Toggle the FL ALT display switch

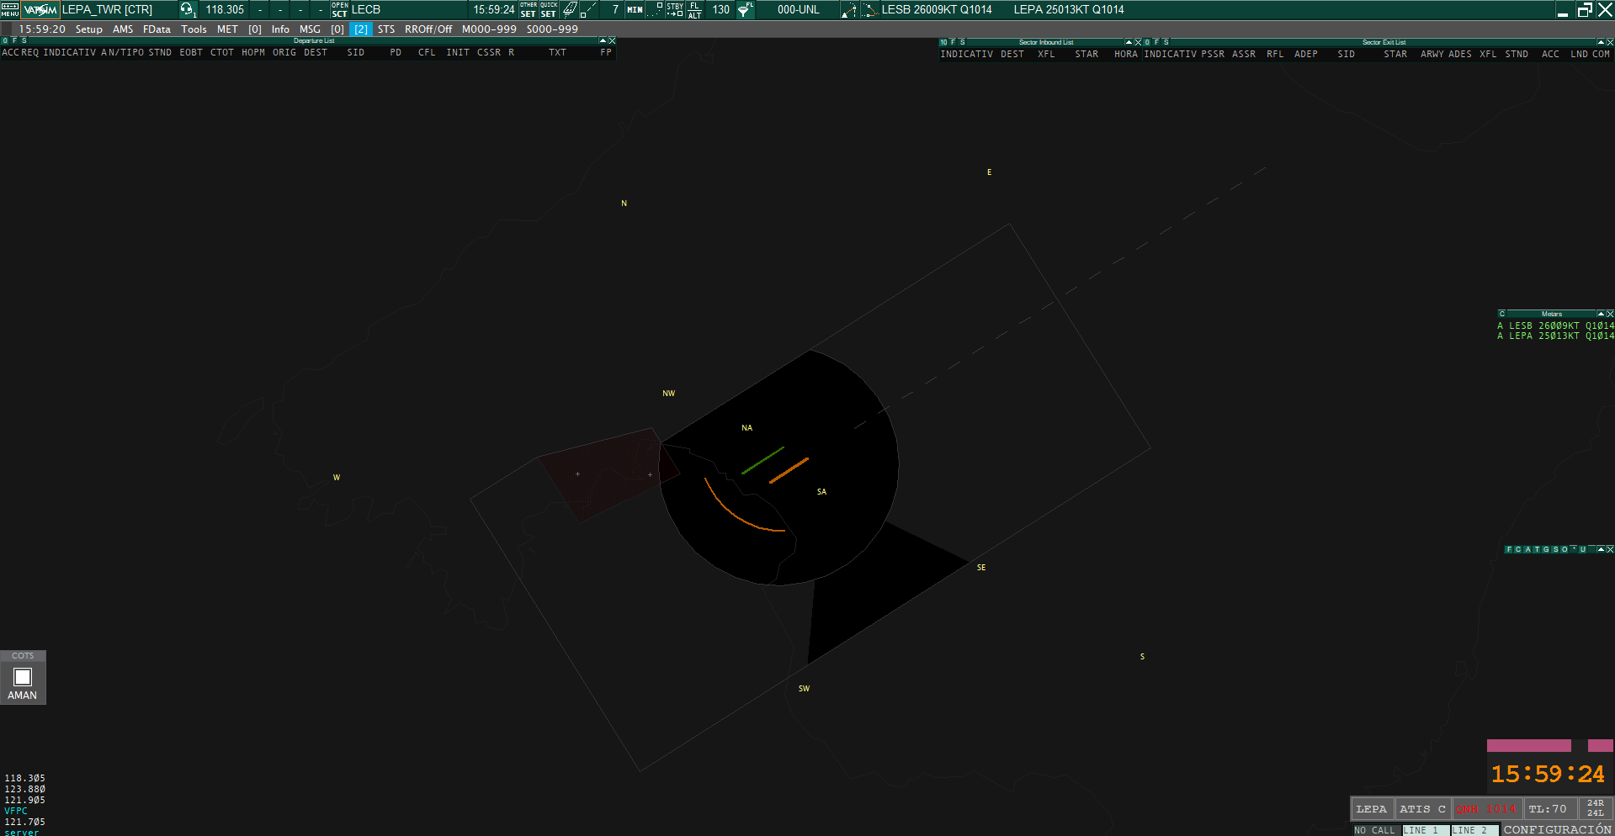click(x=694, y=10)
